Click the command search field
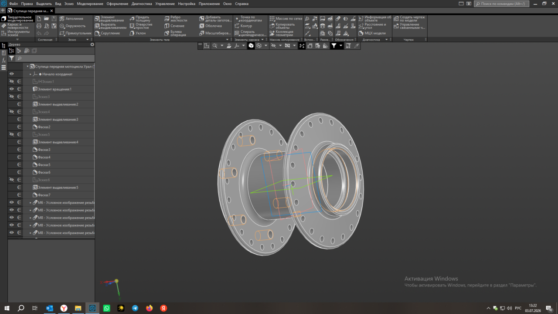Image resolution: width=558 pixels, height=314 pixels. pyautogui.click(x=502, y=3)
